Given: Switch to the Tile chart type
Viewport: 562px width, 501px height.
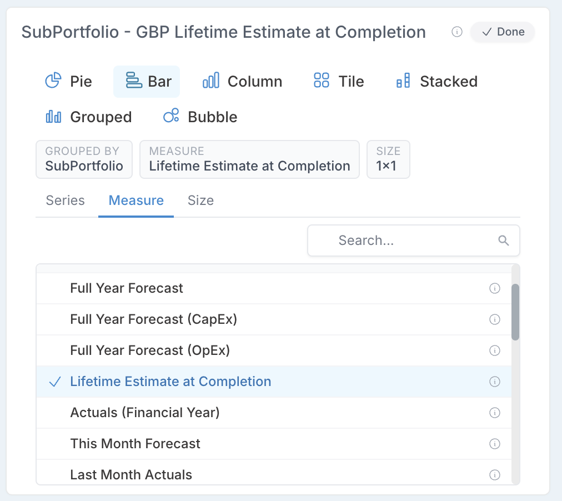Looking at the screenshot, I should (x=338, y=81).
